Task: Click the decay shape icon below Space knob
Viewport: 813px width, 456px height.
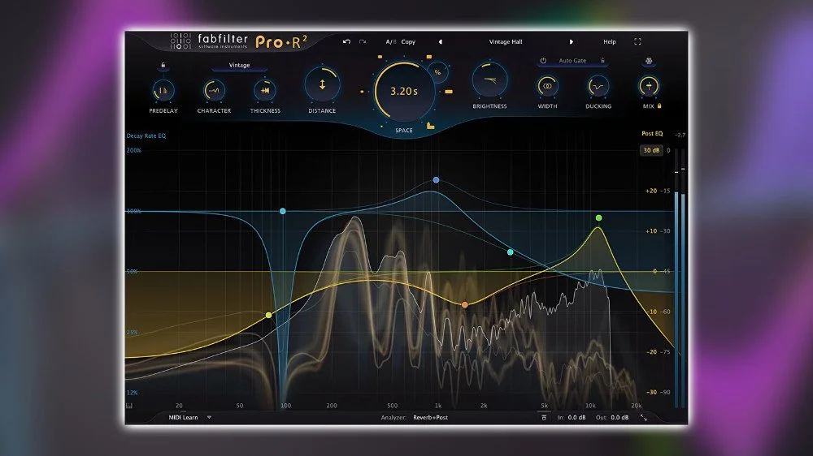Action: click(x=430, y=126)
